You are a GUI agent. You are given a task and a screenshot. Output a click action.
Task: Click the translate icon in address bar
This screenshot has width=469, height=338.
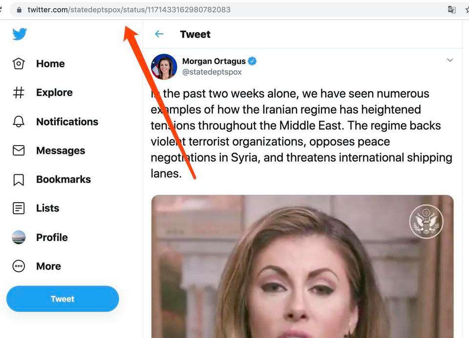click(x=451, y=10)
